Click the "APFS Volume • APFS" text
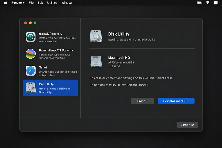This screenshot has height=148, width=222. (x=121, y=62)
